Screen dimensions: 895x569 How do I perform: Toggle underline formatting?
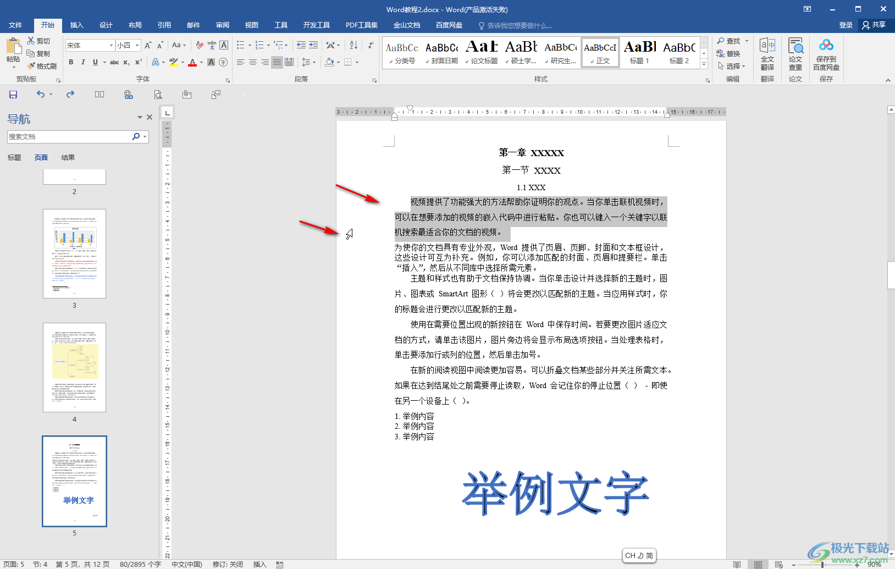tap(95, 62)
